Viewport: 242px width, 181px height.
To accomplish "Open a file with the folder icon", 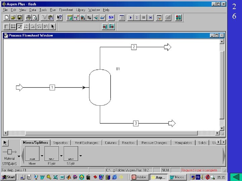I will [x=13, y=17].
